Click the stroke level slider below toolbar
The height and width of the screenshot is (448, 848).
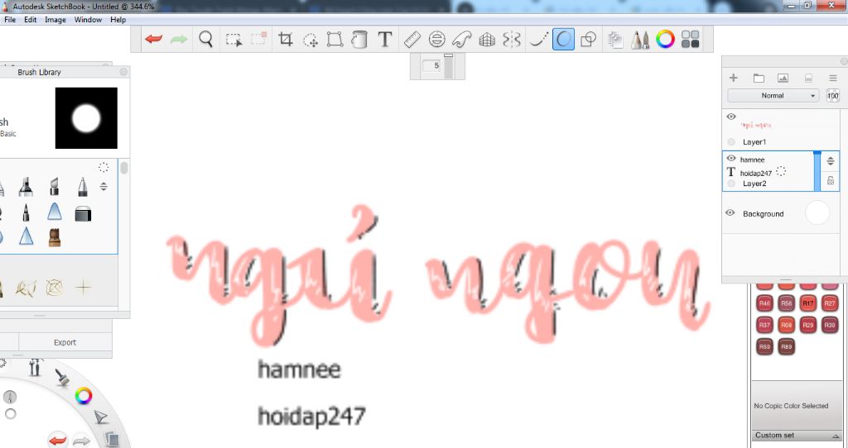[448, 66]
